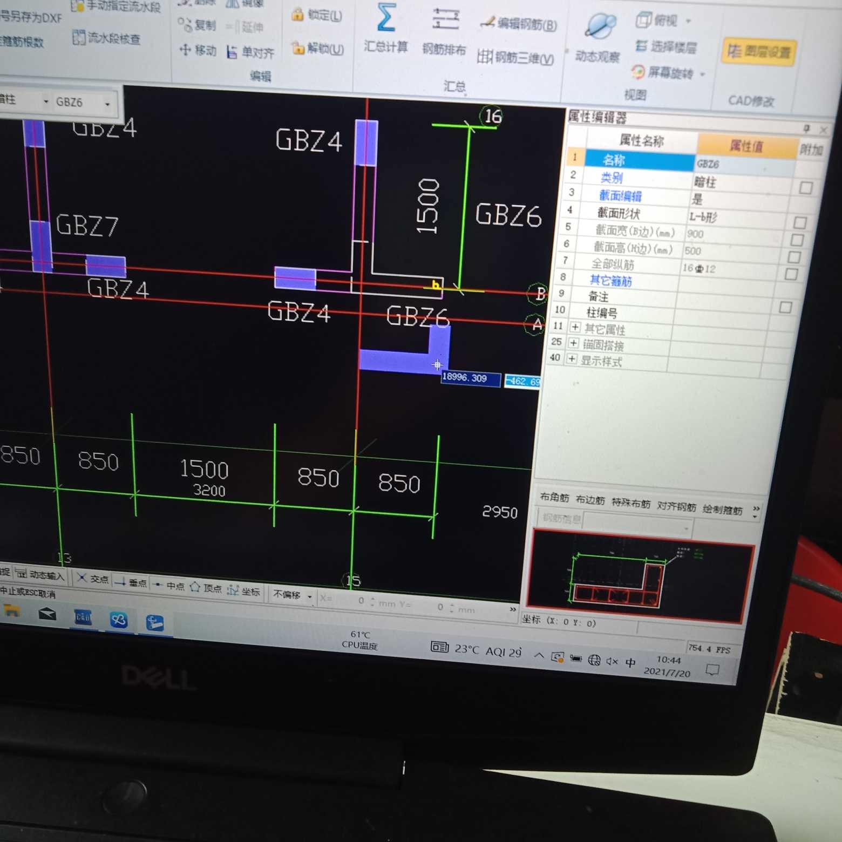
Task: Select the 复制 copy tool
Action: [x=196, y=24]
